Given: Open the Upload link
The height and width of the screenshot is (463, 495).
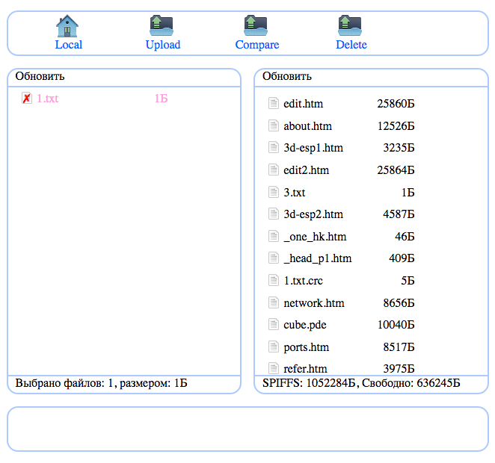Looking at the screenshot, I should 163,45.
